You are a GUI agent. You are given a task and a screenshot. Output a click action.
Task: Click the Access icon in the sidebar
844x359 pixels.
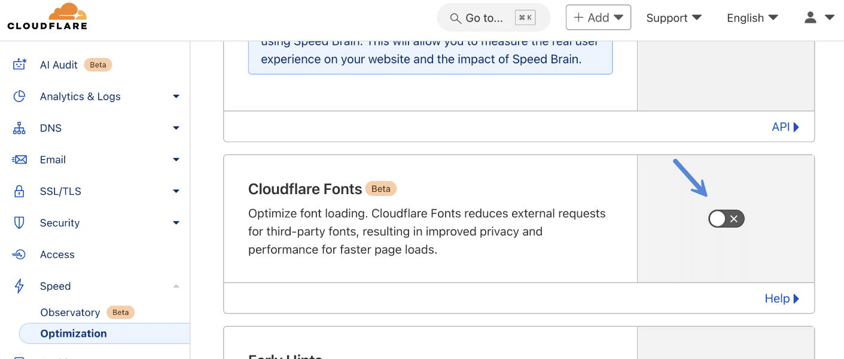[19, 254]
